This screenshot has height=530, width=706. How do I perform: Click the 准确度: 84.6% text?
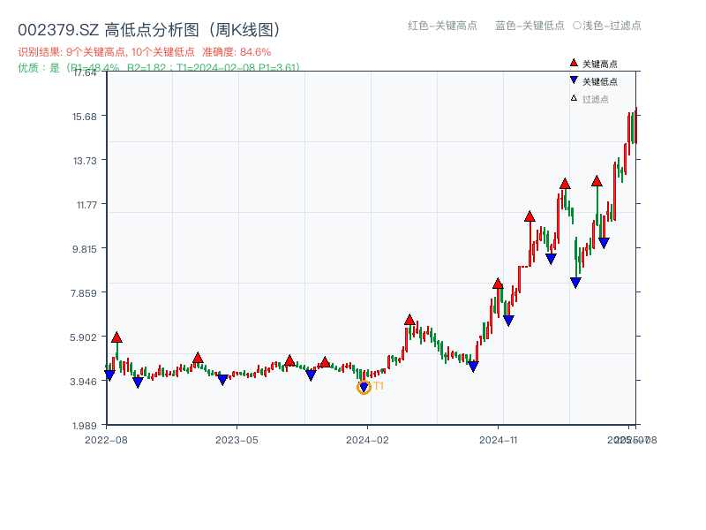(237, 52)
